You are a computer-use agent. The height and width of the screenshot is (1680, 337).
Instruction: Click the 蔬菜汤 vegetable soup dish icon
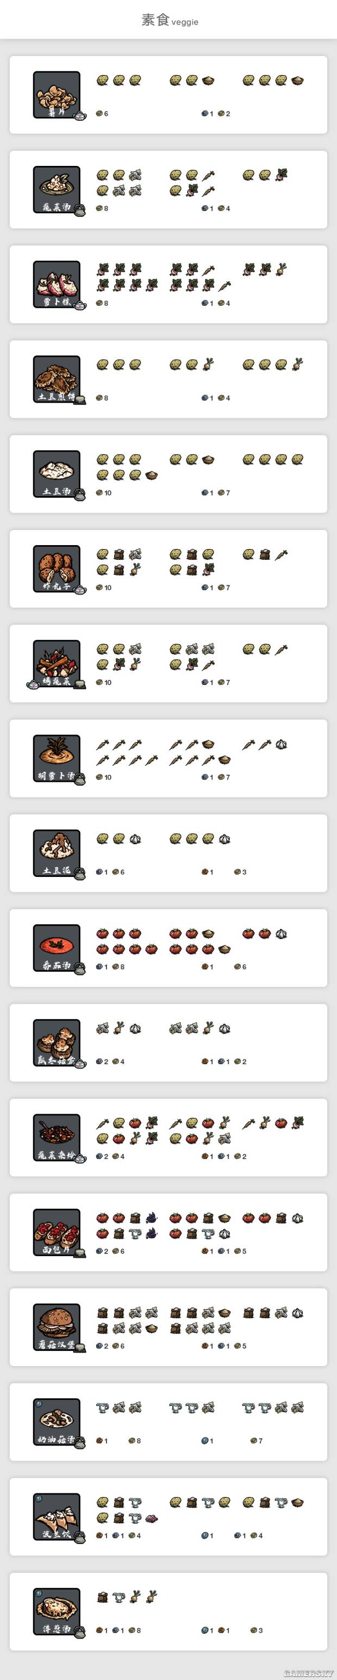point(57,190)
